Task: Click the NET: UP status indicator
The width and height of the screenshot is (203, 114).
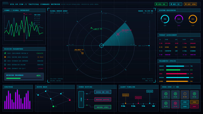Action: [176, 4]
